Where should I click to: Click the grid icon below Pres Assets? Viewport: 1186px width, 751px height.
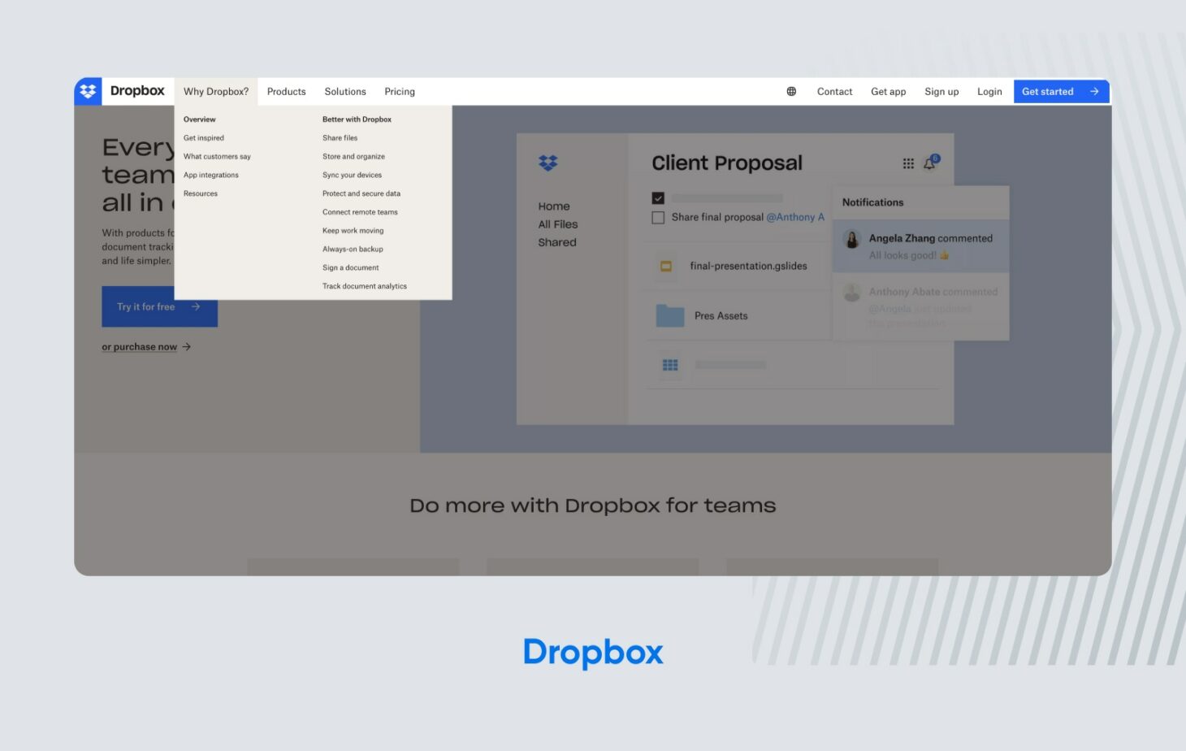click(669, 366)
